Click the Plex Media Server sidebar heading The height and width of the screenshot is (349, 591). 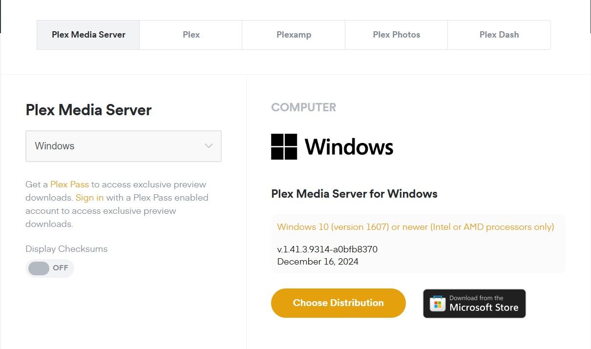[x=88, y=110]
